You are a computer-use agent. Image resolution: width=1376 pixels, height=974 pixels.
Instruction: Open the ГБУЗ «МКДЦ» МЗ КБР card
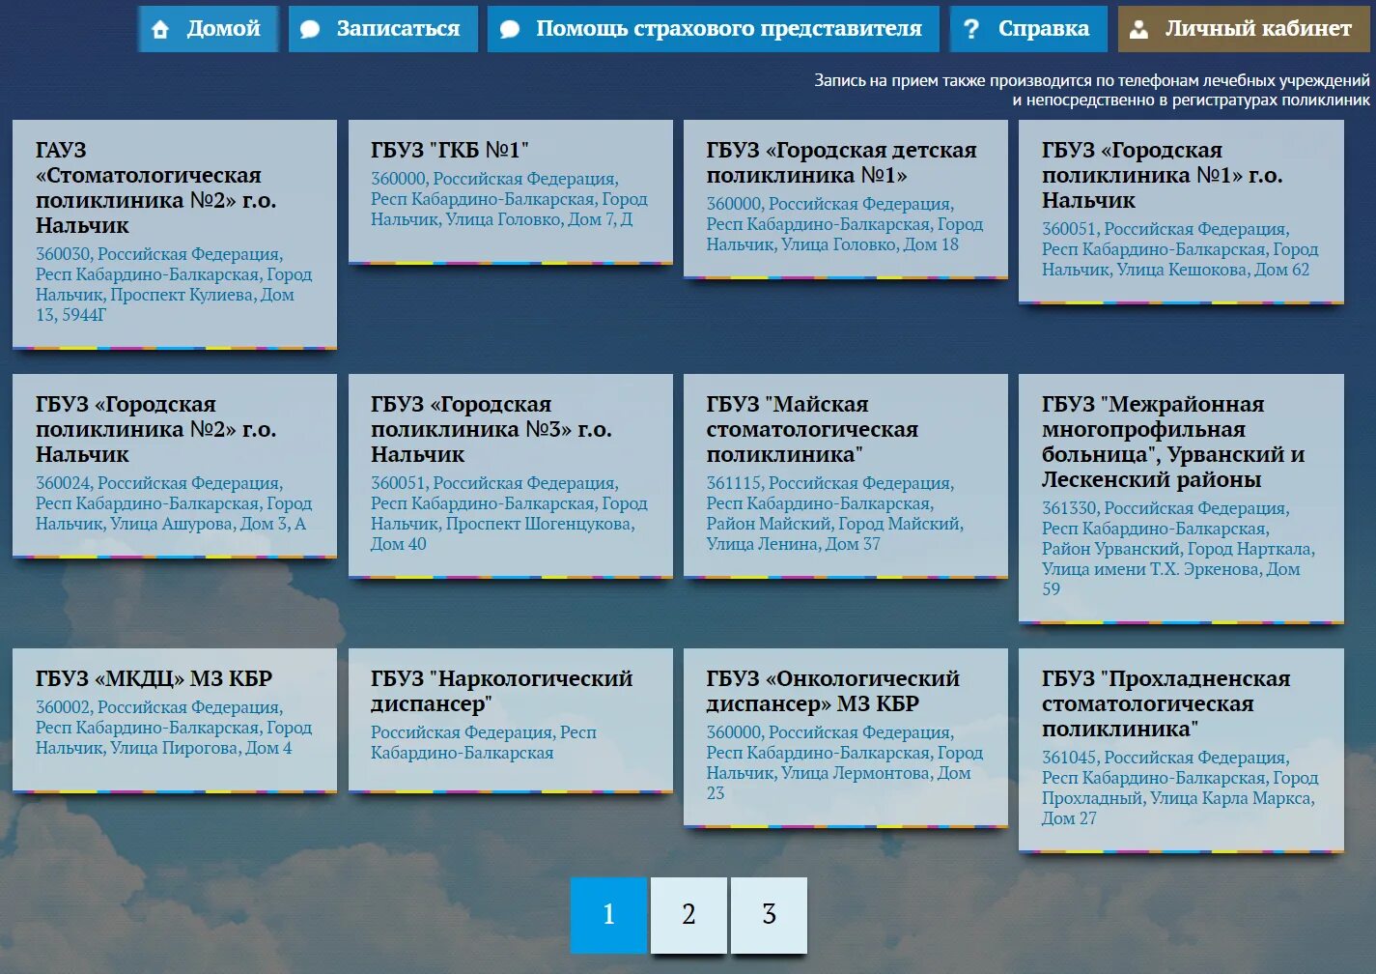point(175,721)
